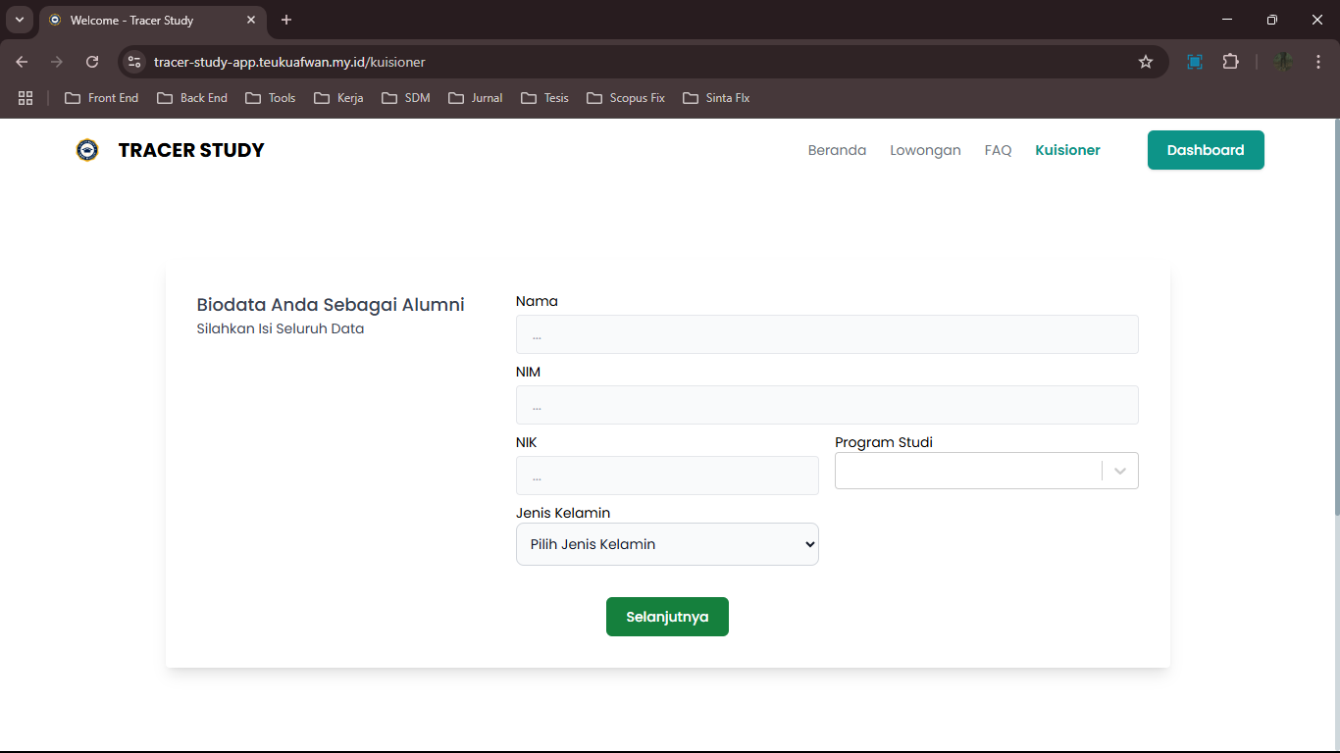Viewport: 1340px width, 753px height.
Task: Open the Jurnal bookmarks folder
Action: pos(476,98)
